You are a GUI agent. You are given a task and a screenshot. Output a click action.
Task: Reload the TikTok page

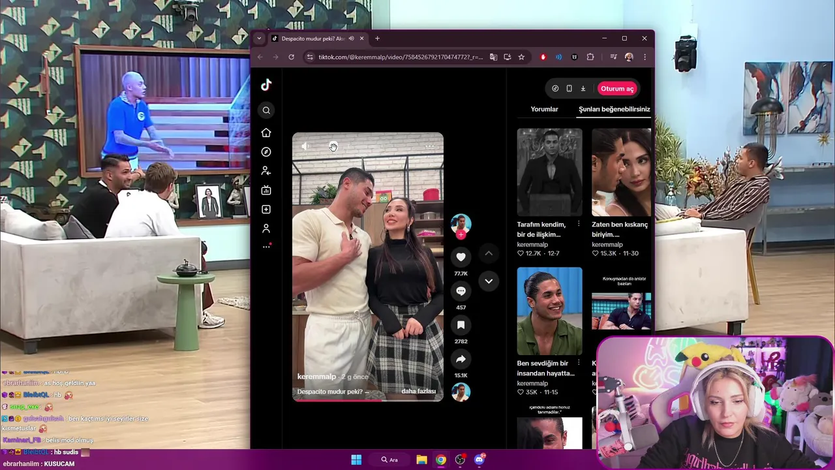[x=291, y=57]
